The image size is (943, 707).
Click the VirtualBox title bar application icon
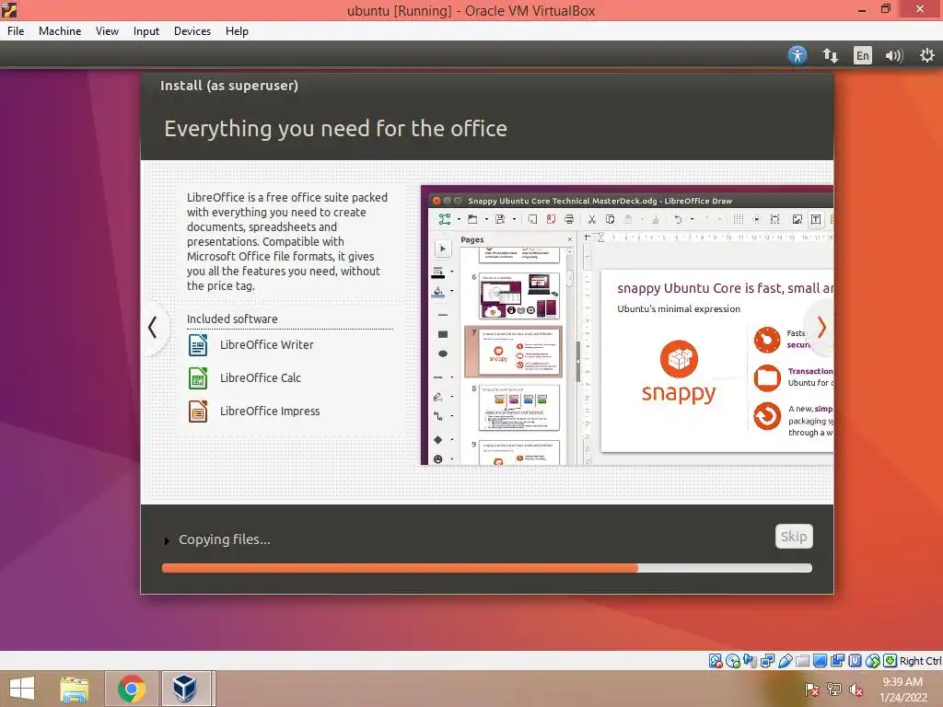click(x=9, y=9)
